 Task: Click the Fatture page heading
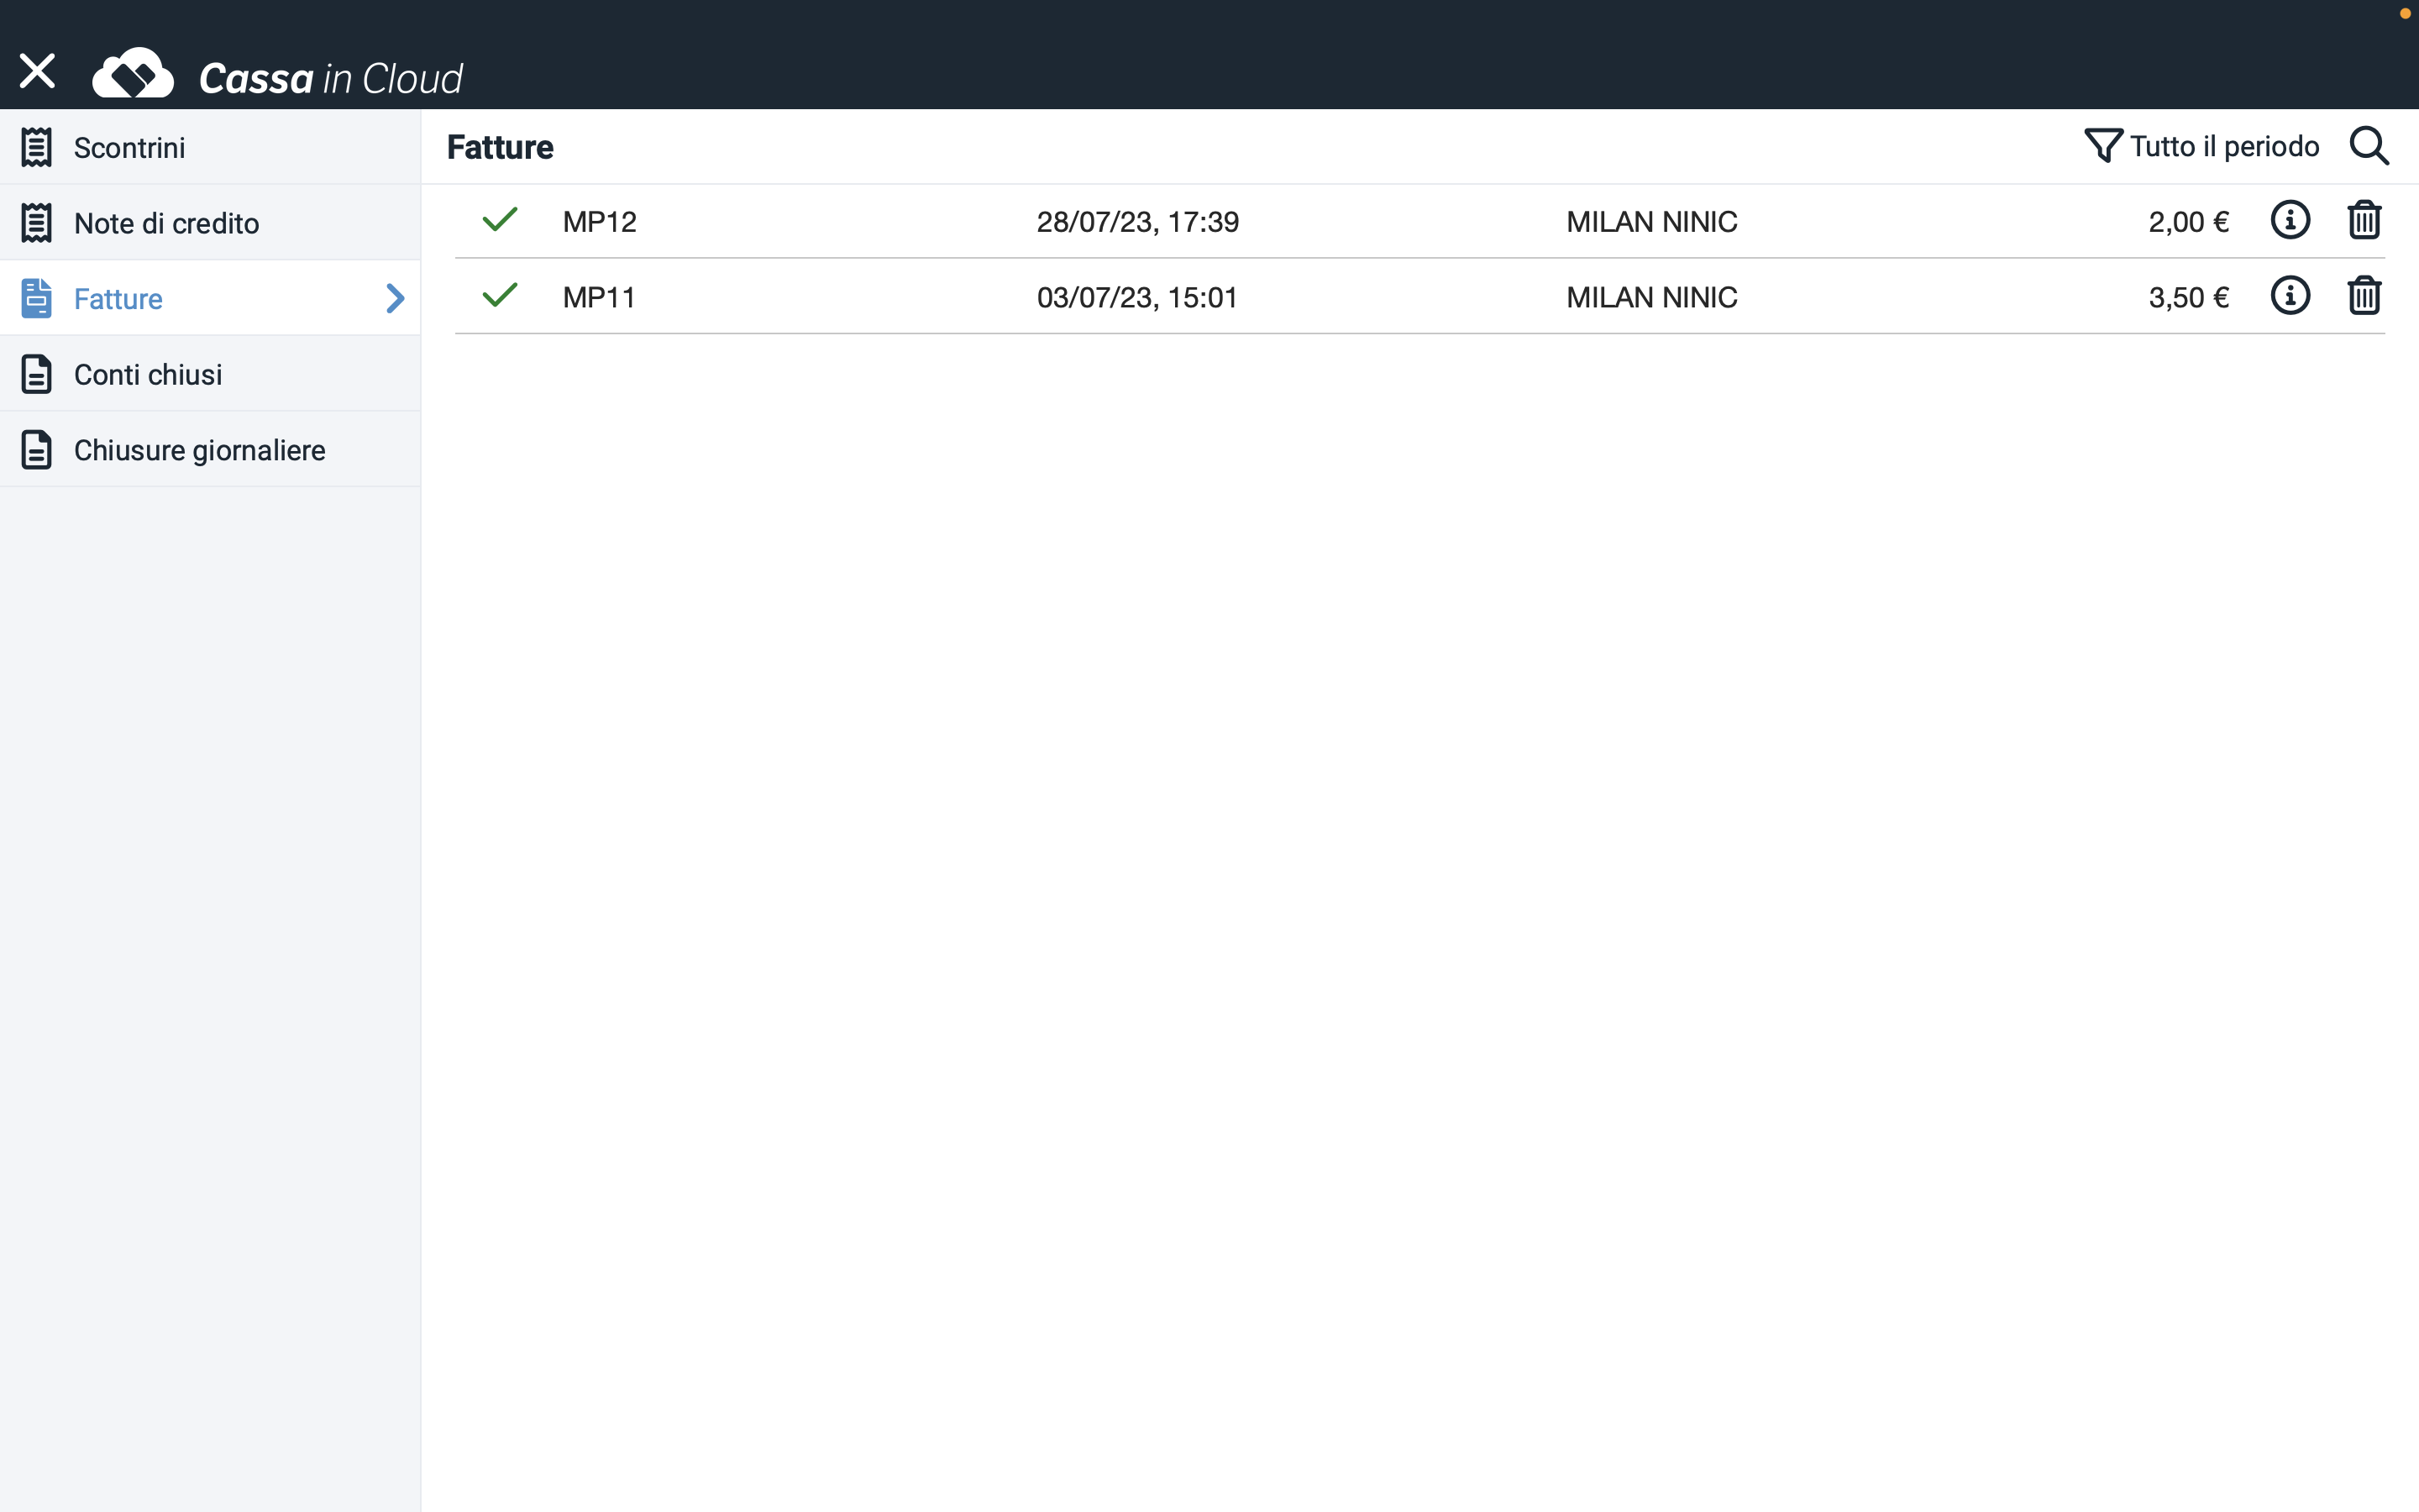coord(500,147)
